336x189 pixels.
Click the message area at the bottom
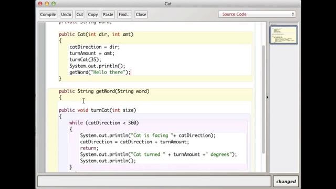[154, 182]
